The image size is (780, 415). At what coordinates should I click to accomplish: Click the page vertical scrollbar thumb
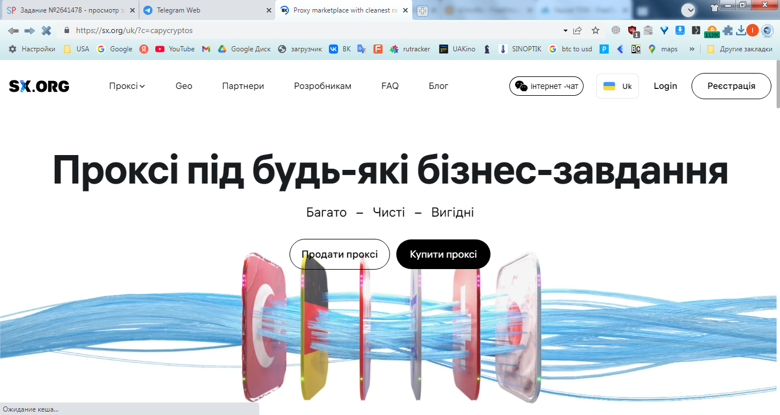tap(777, 84)
